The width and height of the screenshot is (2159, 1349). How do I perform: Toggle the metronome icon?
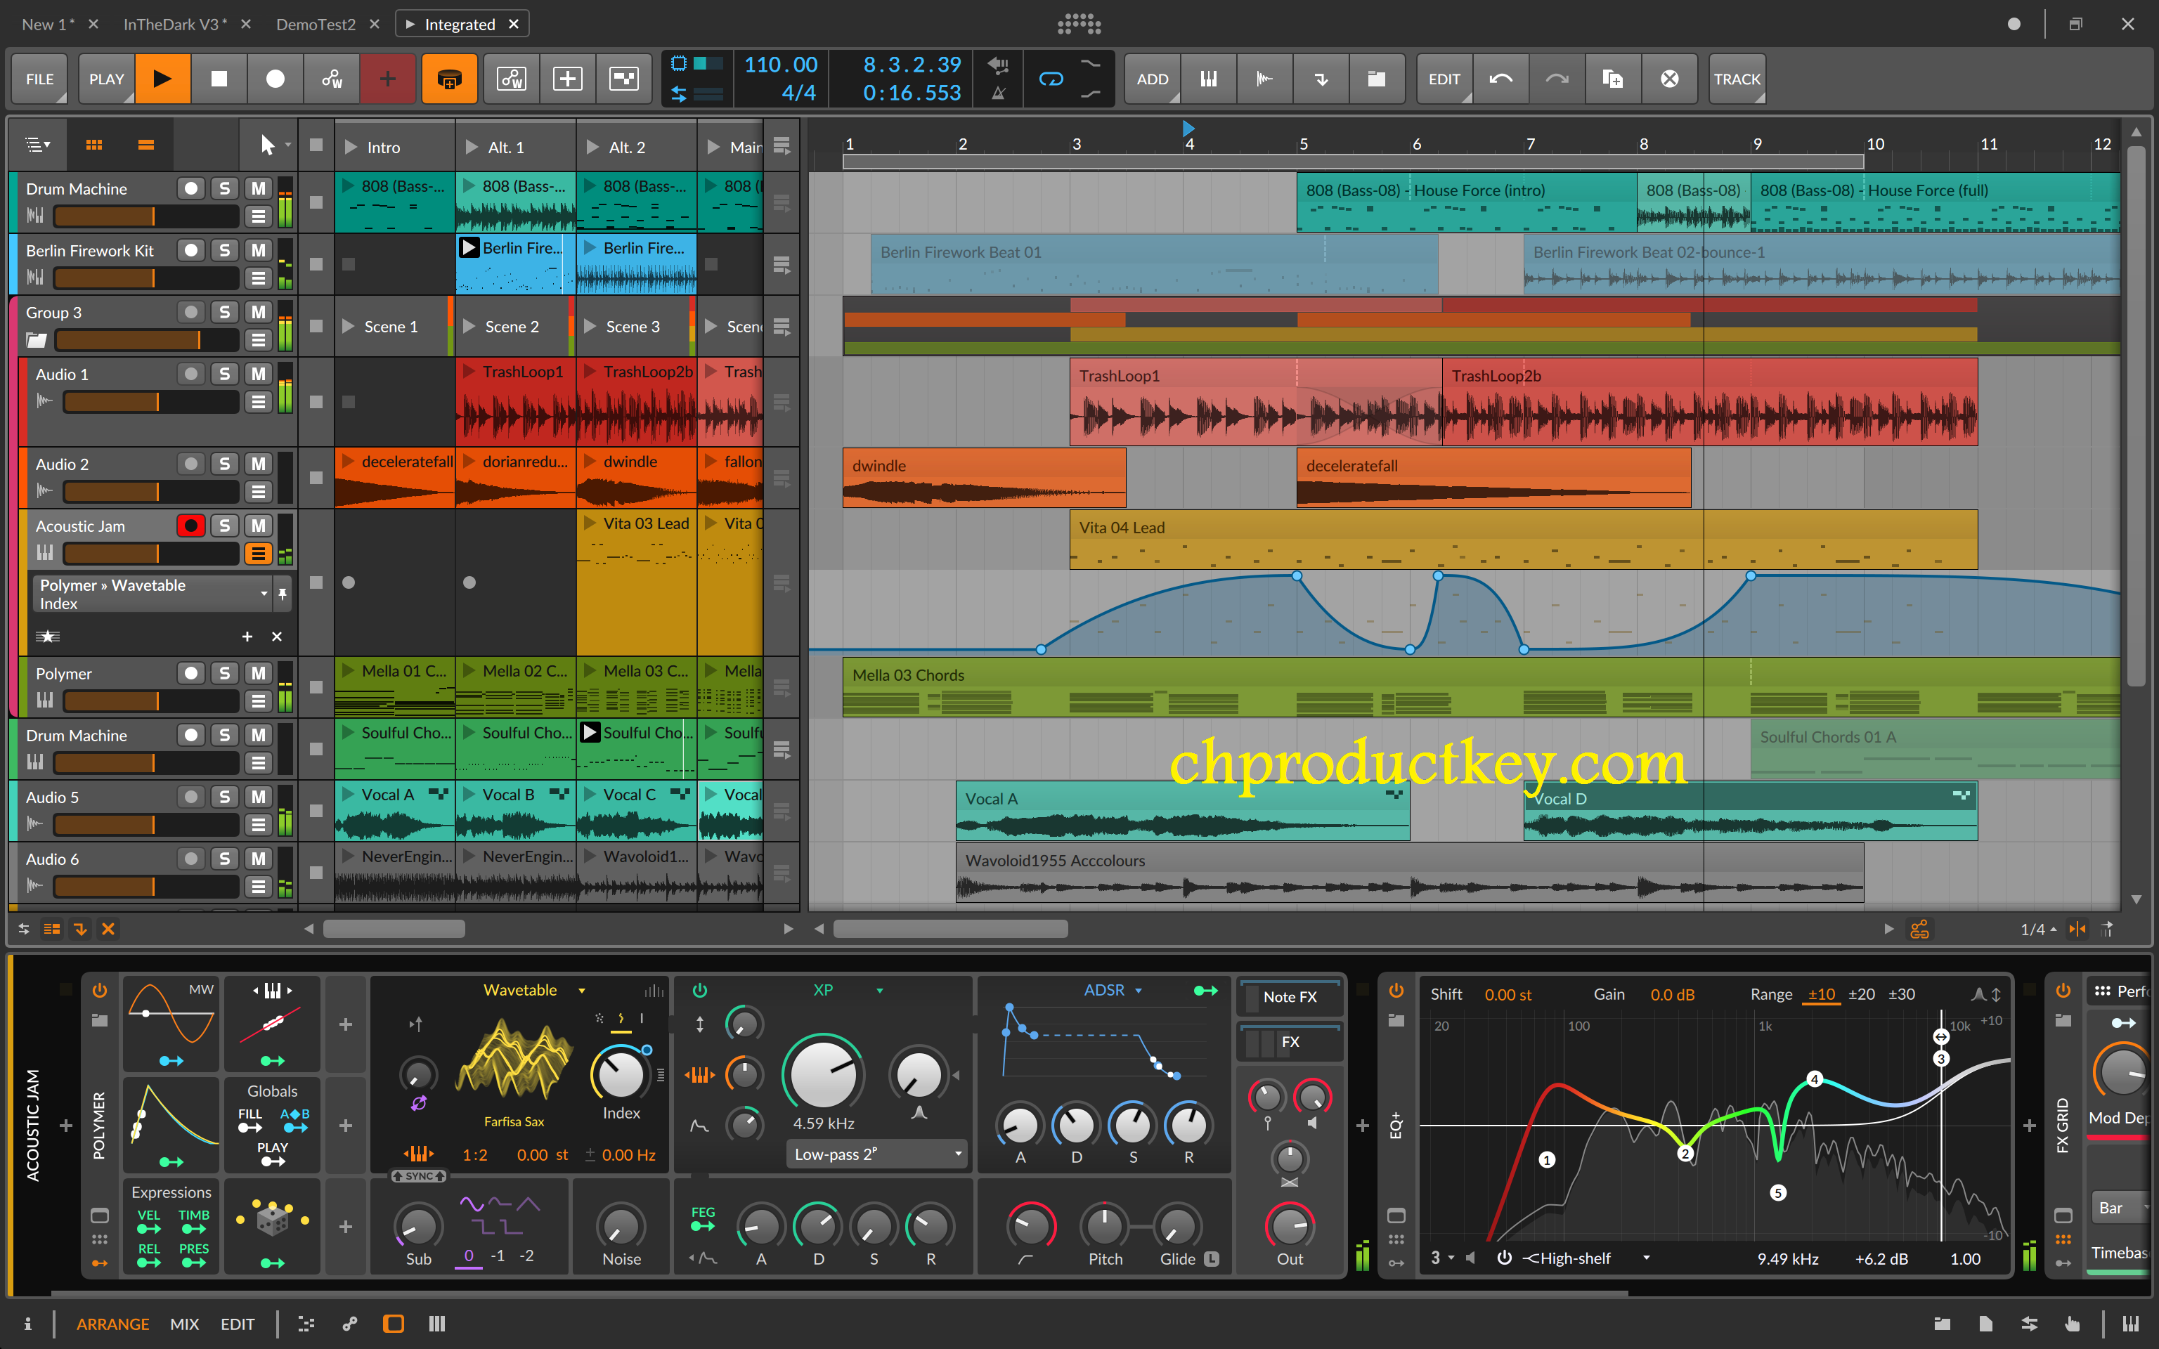[998, 93]
